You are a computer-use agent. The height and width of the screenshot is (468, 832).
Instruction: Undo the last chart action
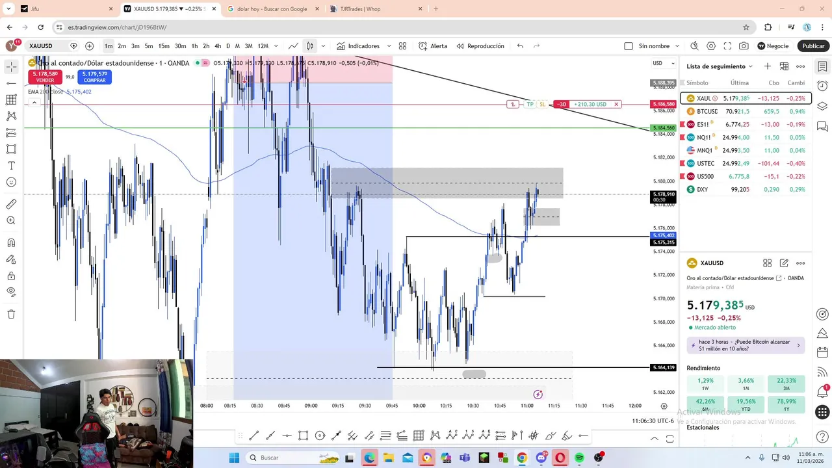point(520,46)
